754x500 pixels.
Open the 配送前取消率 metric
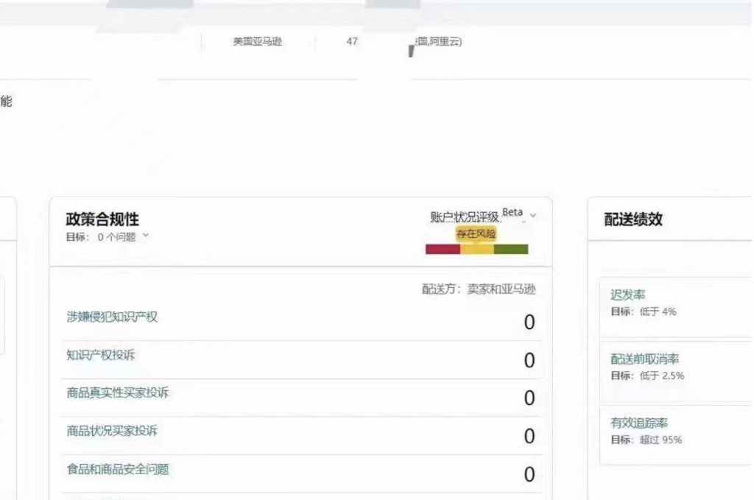tap(644, 359)
